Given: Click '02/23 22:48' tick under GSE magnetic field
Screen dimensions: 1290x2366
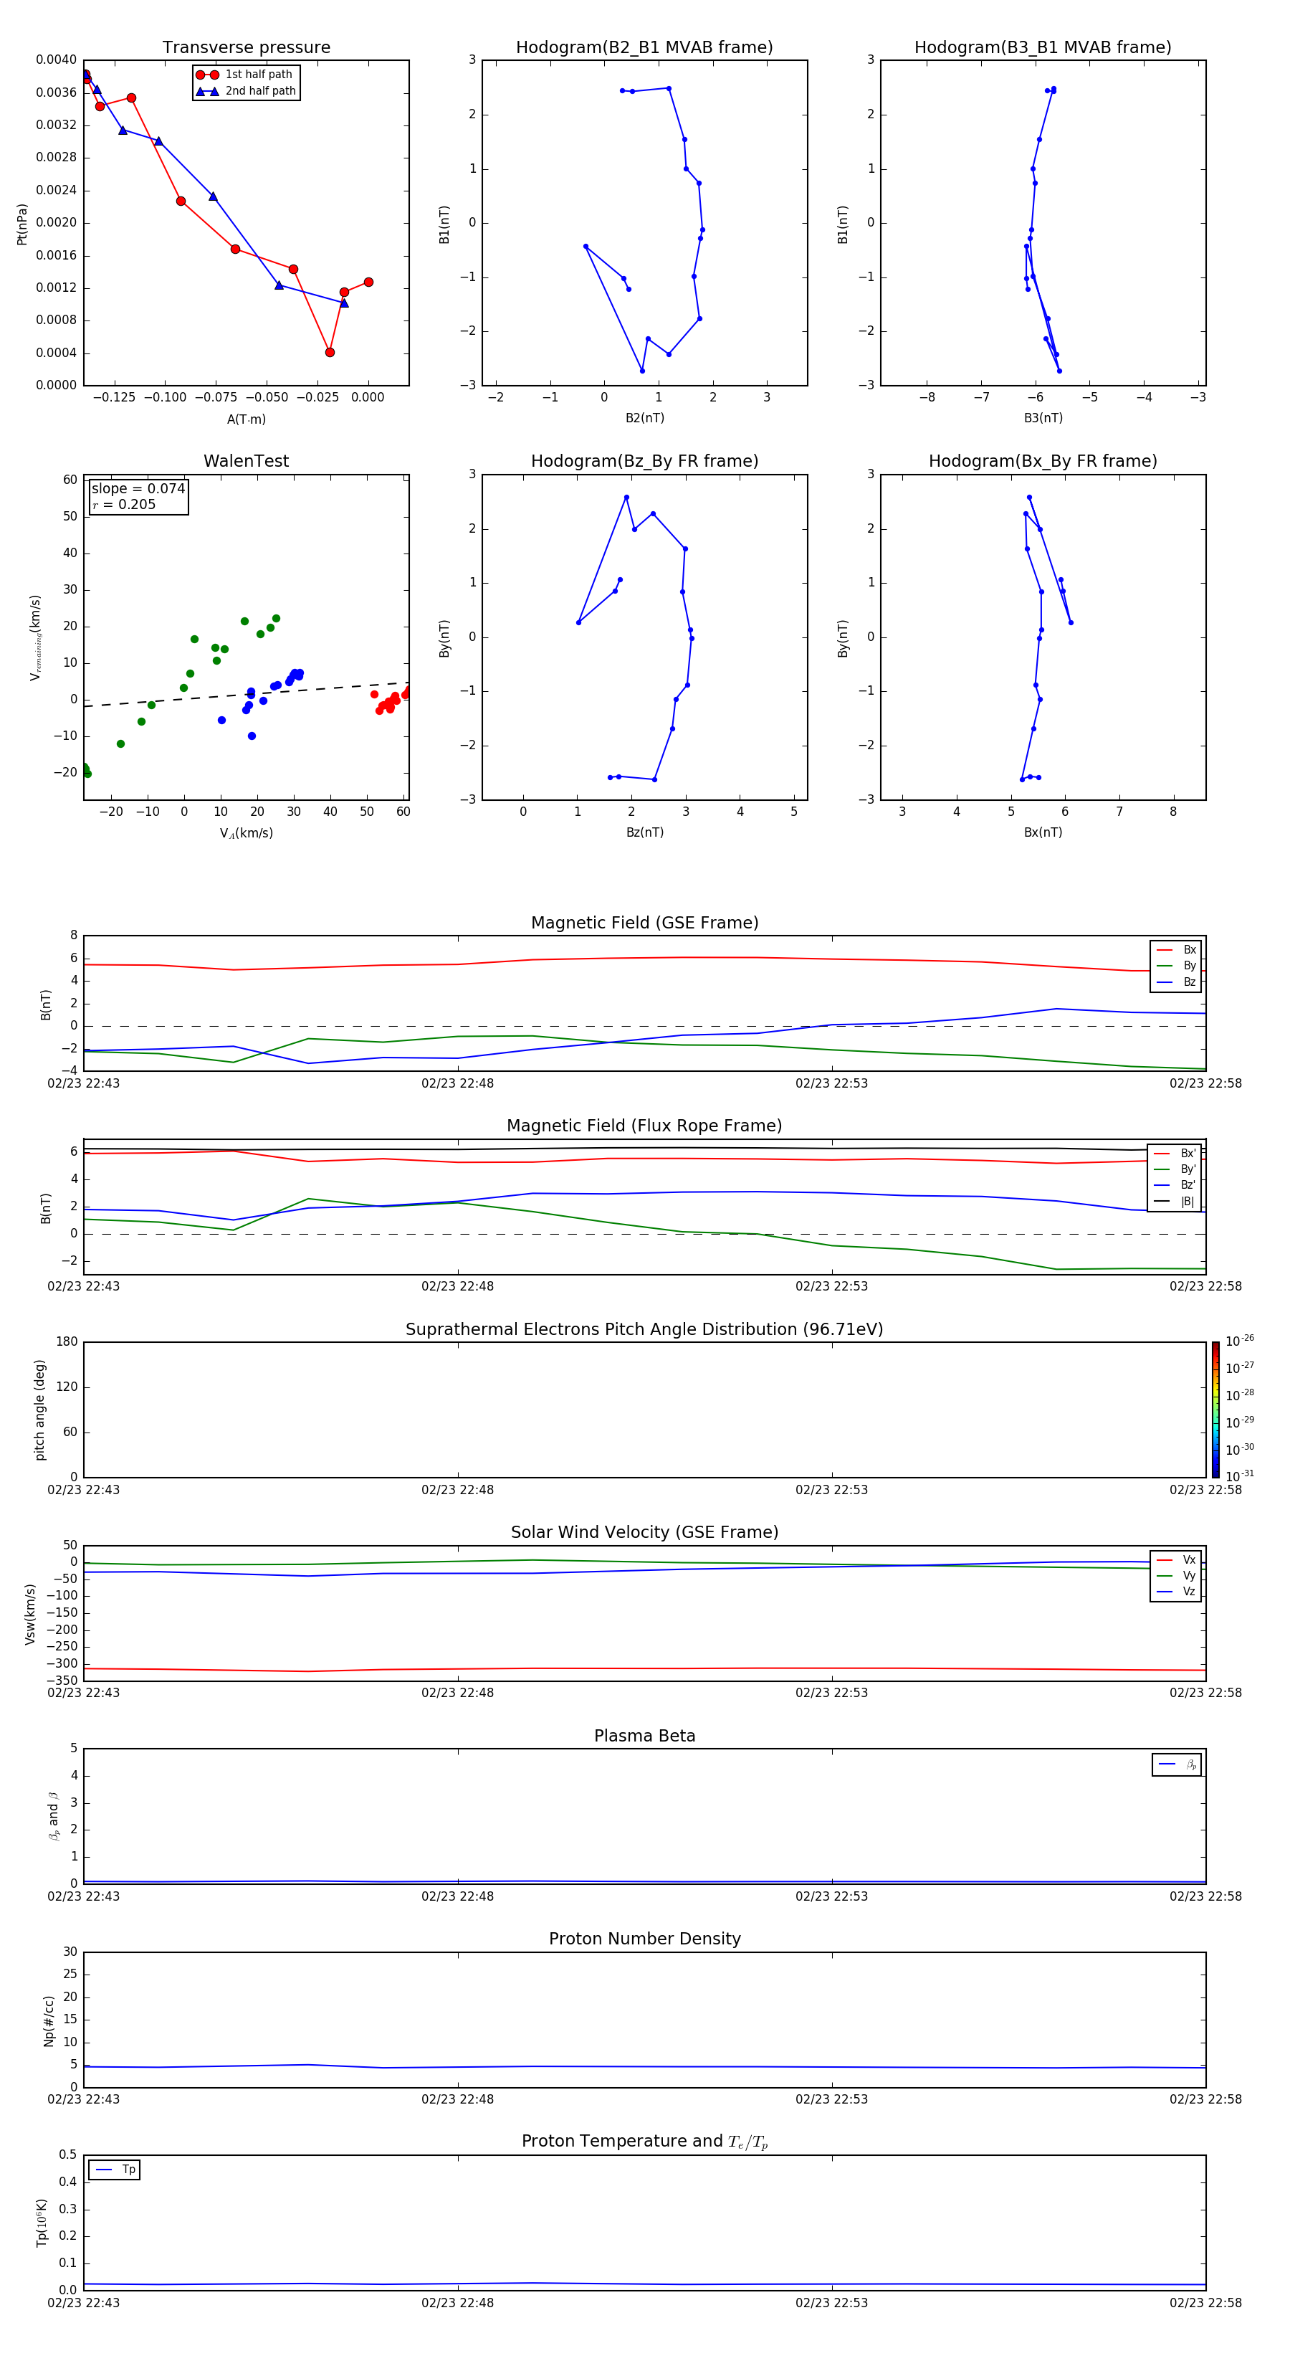Looking at the screenshot, I should (457, 1084).
